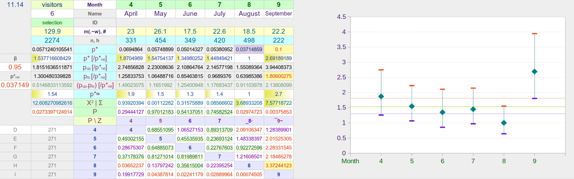Select the orange upper-bound marker for month 4

pos(381,70)
